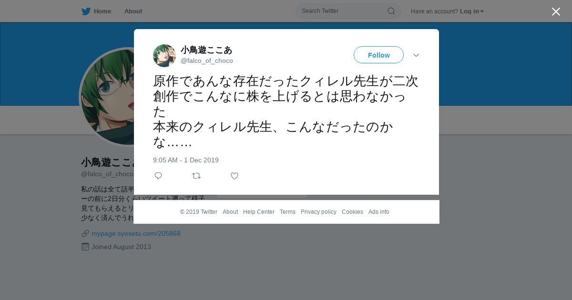Open the Help Center footer link
The width and height of the screenshot is (572, 300).
(x=259, y=212)
